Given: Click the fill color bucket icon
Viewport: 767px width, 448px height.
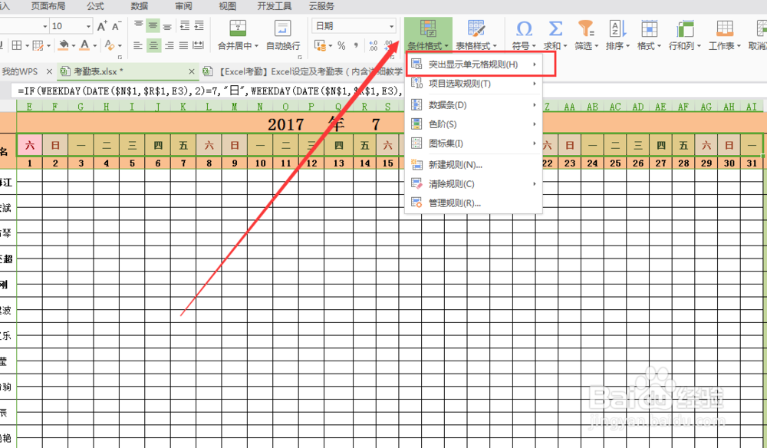Looking at the screenshot, I should click(64, 45).
